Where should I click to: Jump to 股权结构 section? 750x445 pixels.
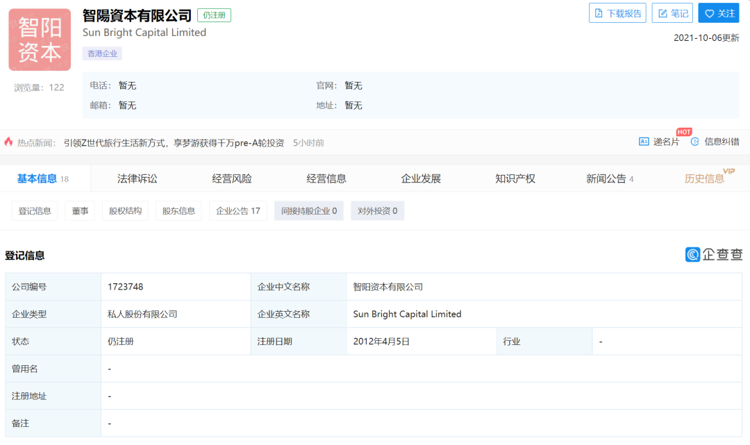tap(125, 211)
